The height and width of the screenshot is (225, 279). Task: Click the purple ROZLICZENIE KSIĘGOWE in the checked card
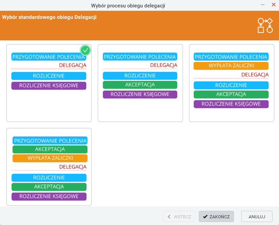[x=49, y=86]
